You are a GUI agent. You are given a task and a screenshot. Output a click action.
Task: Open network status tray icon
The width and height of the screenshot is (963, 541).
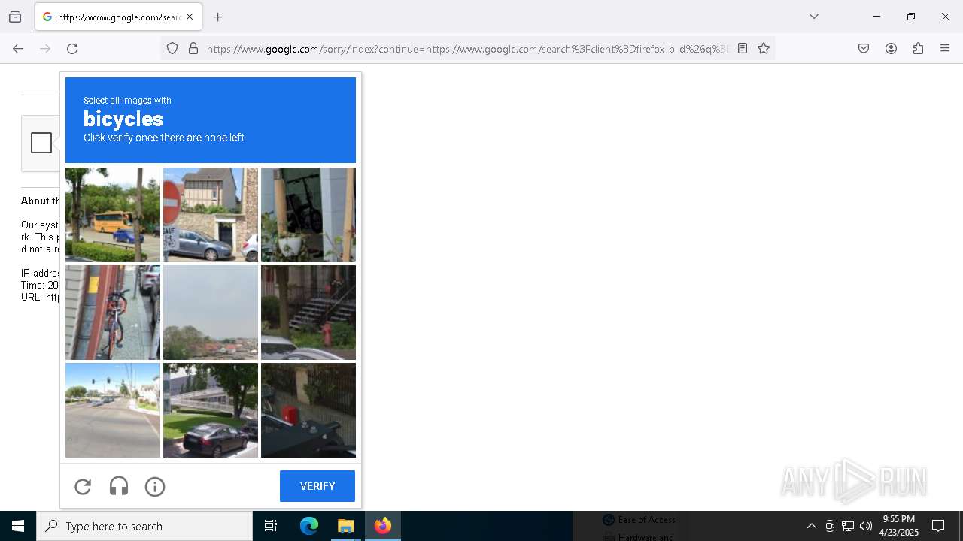(848, 526)
